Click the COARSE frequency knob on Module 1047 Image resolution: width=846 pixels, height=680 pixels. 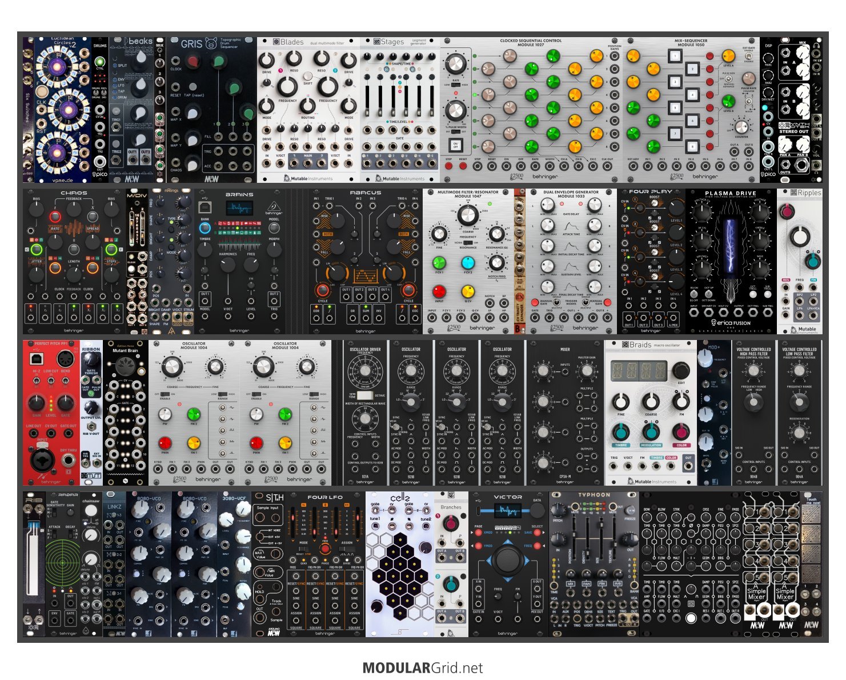(467, 215)
